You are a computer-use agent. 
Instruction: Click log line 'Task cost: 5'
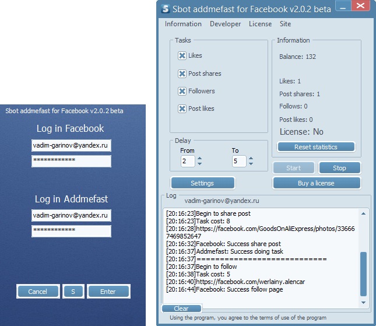(198, 274)
